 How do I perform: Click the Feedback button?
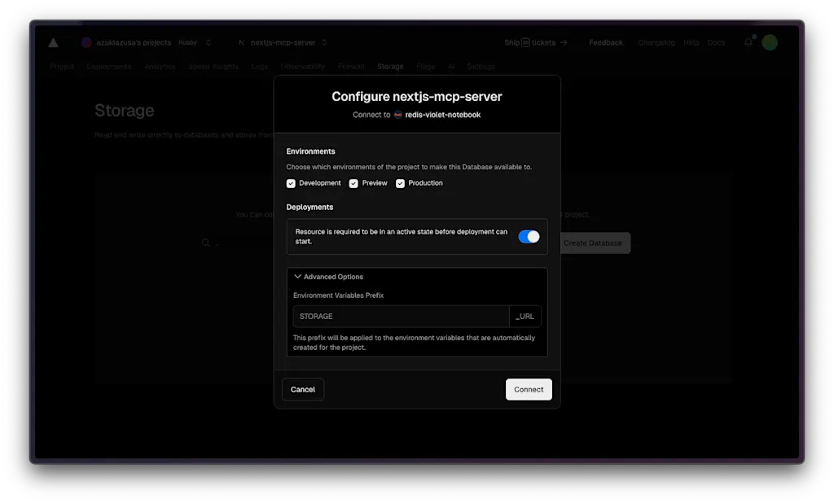pos(606,42)
